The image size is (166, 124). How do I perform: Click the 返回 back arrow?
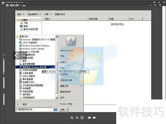[18, 104]
